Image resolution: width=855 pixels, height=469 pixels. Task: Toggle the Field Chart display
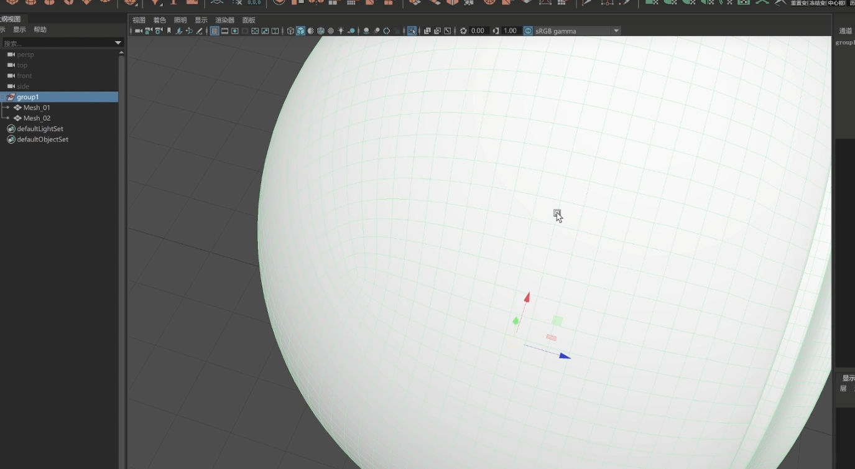click(x=255, y=30)
